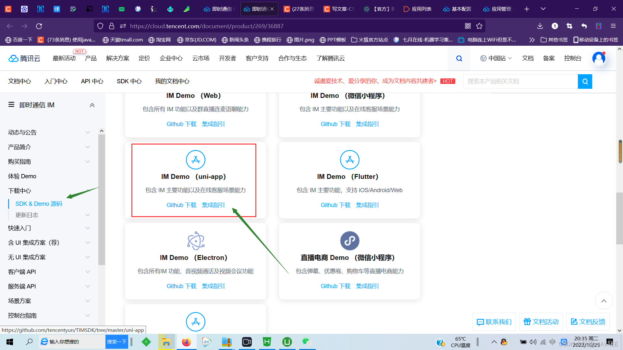Switch to the 写文章-CSDN browser tab
The height and width of the screenshot is (350, 623).
[339, 9]
